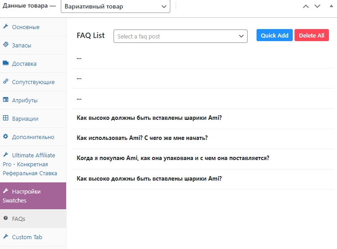Click the grid icon beside Вариации
The width and height of the screenshot is (337, 249).
(6, 118)
